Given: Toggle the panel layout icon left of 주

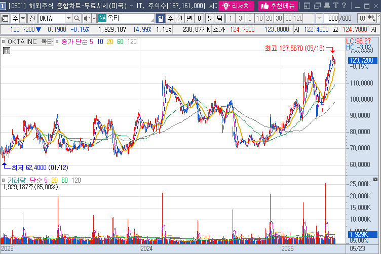Looking at the screenshot, I should click(5, 18).
